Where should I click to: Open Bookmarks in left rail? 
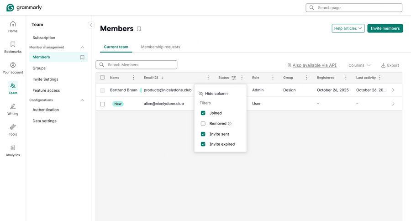[13, 47]
